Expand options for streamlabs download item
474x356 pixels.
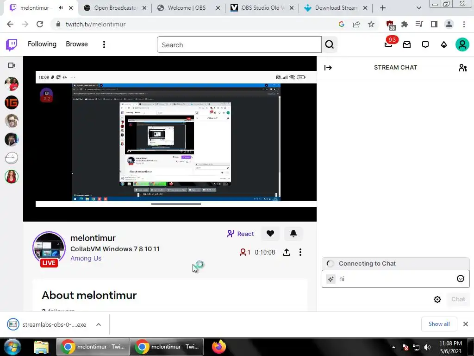pyautogui.click(x=99, y=324)
